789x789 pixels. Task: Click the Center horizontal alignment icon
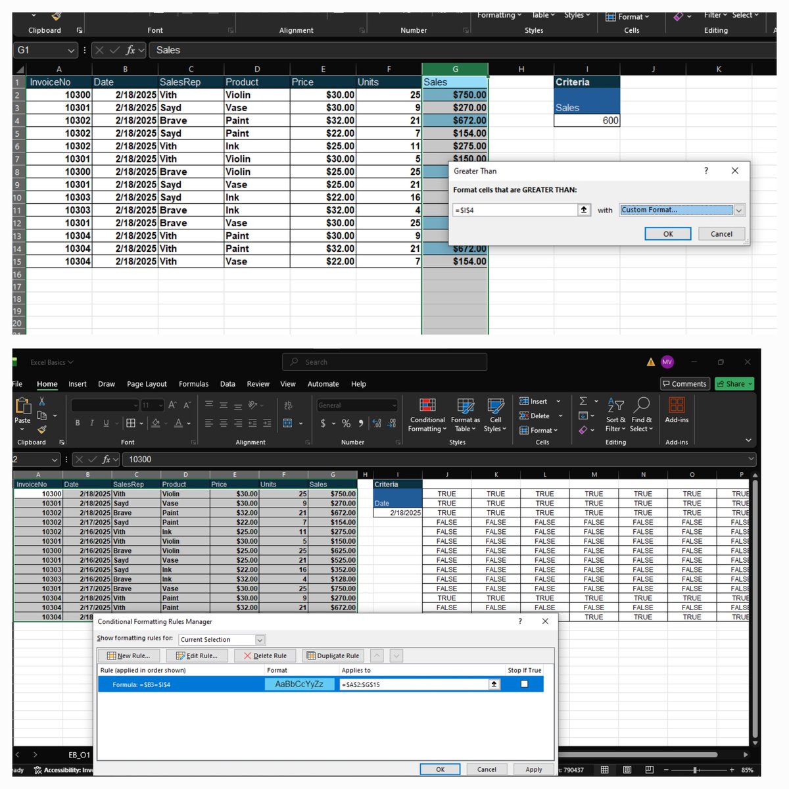(x=224, y=423)
